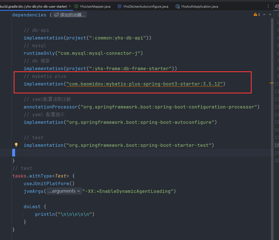Switch to the build.gradle.kts editor tab
Image resolution: width=279 pixels, height=240 pixels.
[x=34, y=7]
